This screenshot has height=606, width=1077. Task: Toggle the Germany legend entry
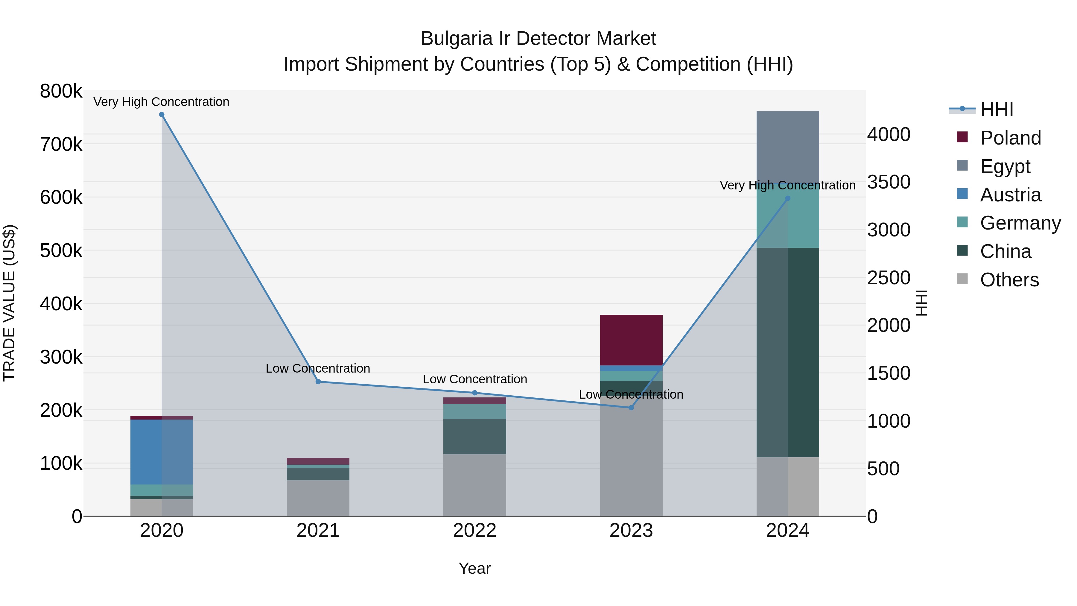(1008, 222)
